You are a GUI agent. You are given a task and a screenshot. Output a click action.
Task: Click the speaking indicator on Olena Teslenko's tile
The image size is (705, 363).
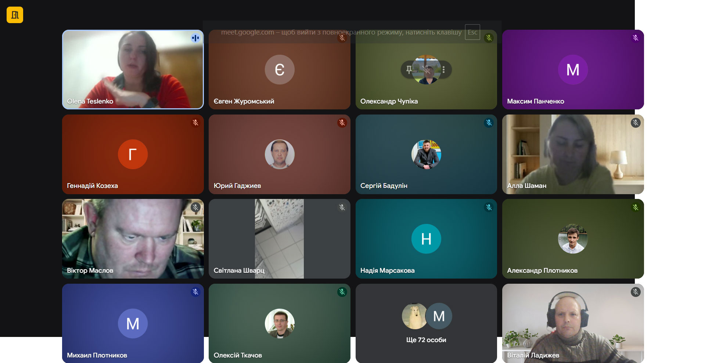pyautogui.click(x=195, y=38)
